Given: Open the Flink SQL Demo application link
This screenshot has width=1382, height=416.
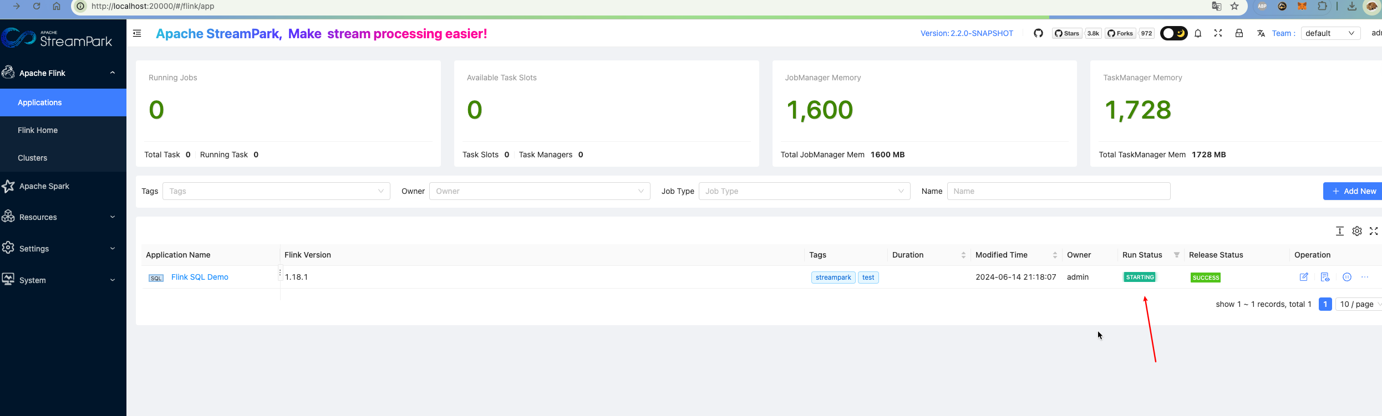Looking at the screenshot, I should (200, 277).
